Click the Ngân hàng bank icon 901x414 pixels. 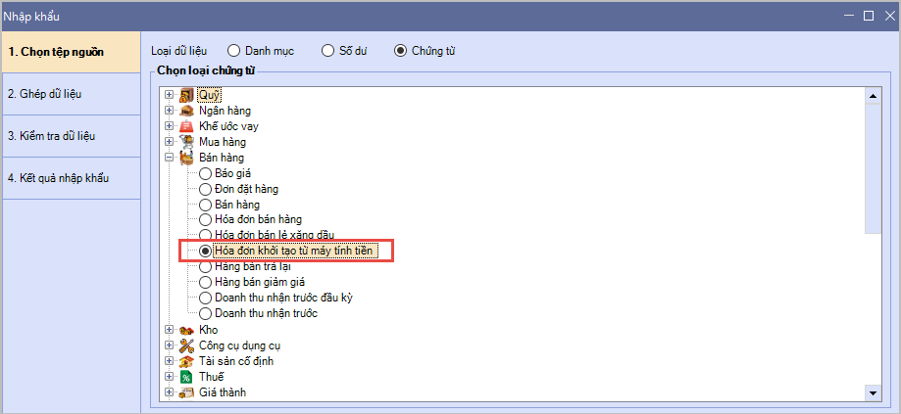click(x=186, y=111)
